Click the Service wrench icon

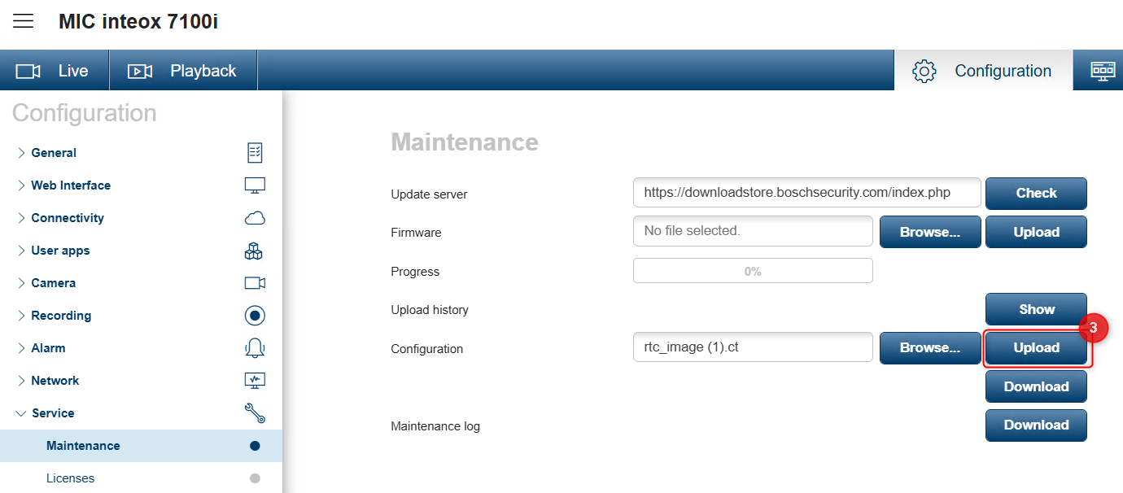coord(255,413)
